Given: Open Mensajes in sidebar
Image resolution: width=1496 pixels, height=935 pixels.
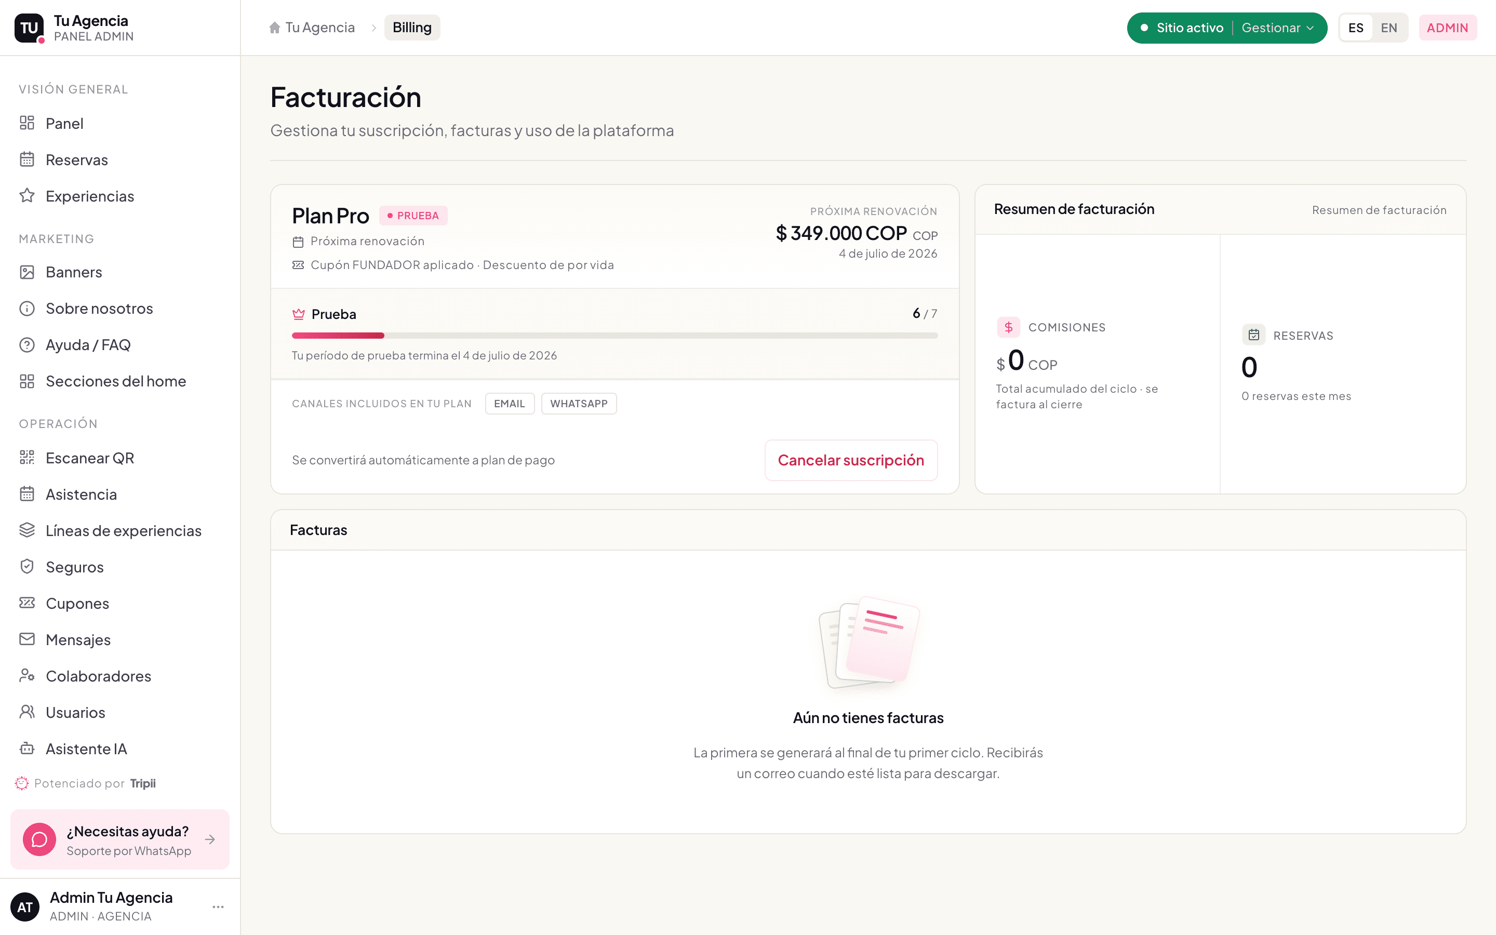Looking at the screenshot, I should [120, 639].
